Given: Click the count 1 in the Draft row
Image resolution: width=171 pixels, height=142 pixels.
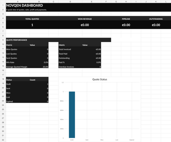Looking at the screenshot, I should (48, 84).
